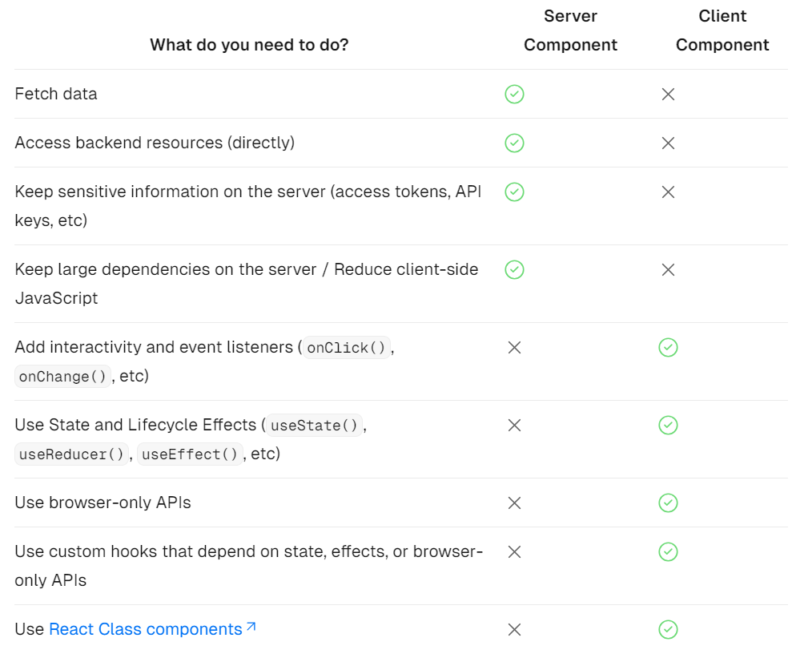This screenshot has width=800, height=654.
Task: Click the Client checkmark for React Class components
Action: [668, 630]
